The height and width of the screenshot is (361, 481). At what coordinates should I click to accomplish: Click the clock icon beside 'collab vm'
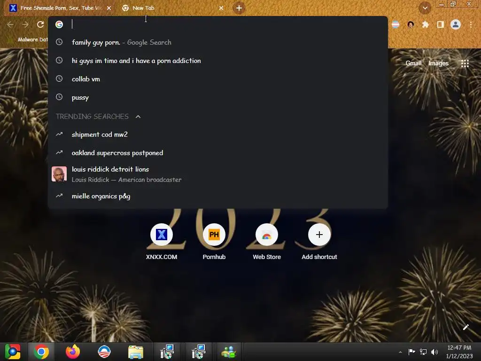coord(59,79)
